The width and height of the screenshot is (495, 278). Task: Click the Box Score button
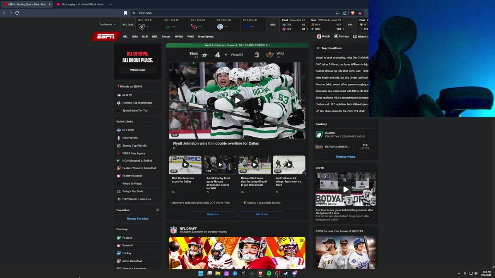[261, 214]
